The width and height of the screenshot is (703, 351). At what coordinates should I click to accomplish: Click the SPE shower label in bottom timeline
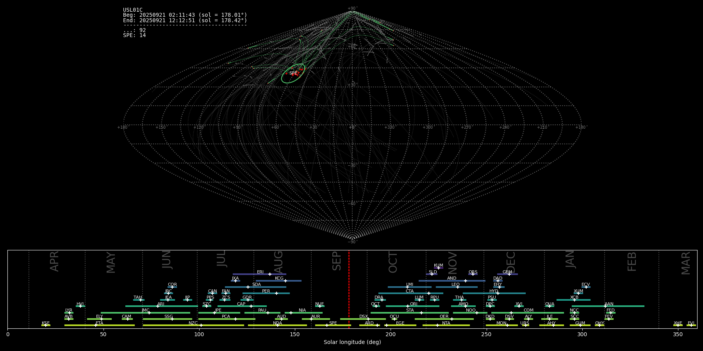[x=333, y=323]
